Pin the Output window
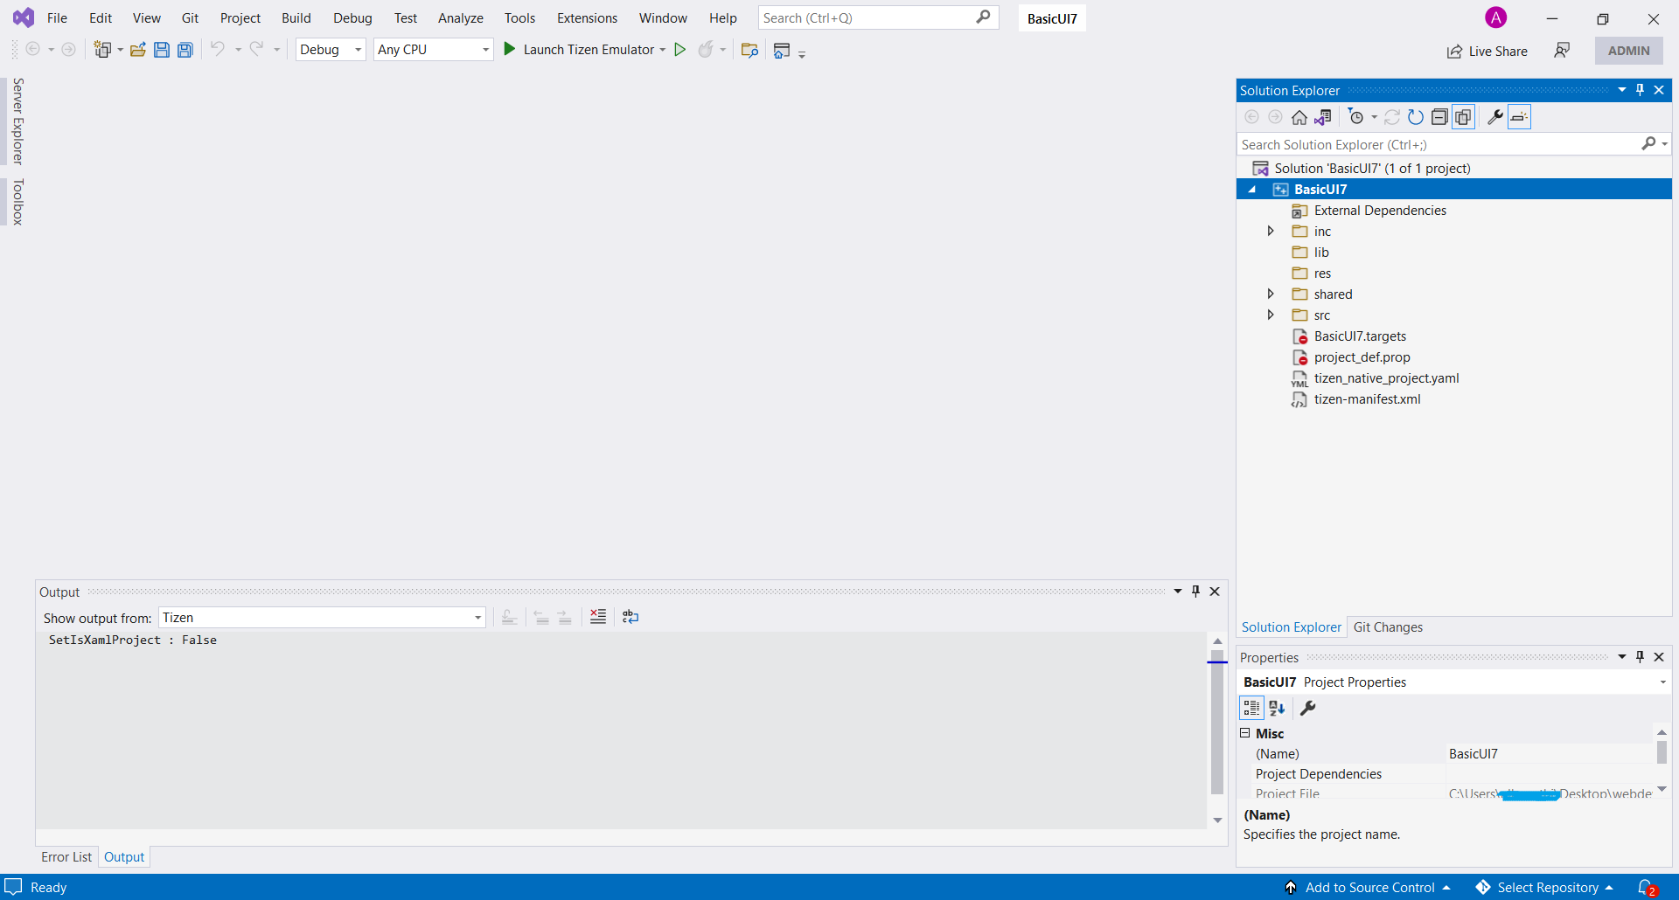 pyautogui.click(x=1195, y=591)
